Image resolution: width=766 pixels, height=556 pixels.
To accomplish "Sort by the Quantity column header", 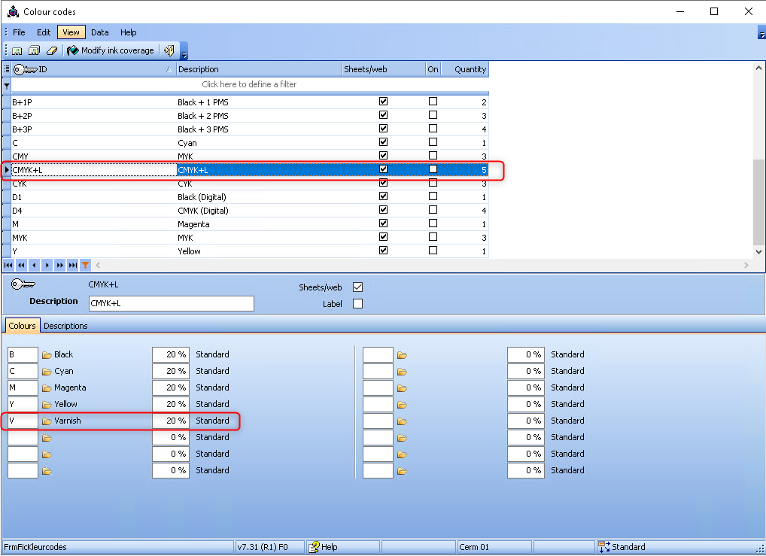I will point(465,69).
